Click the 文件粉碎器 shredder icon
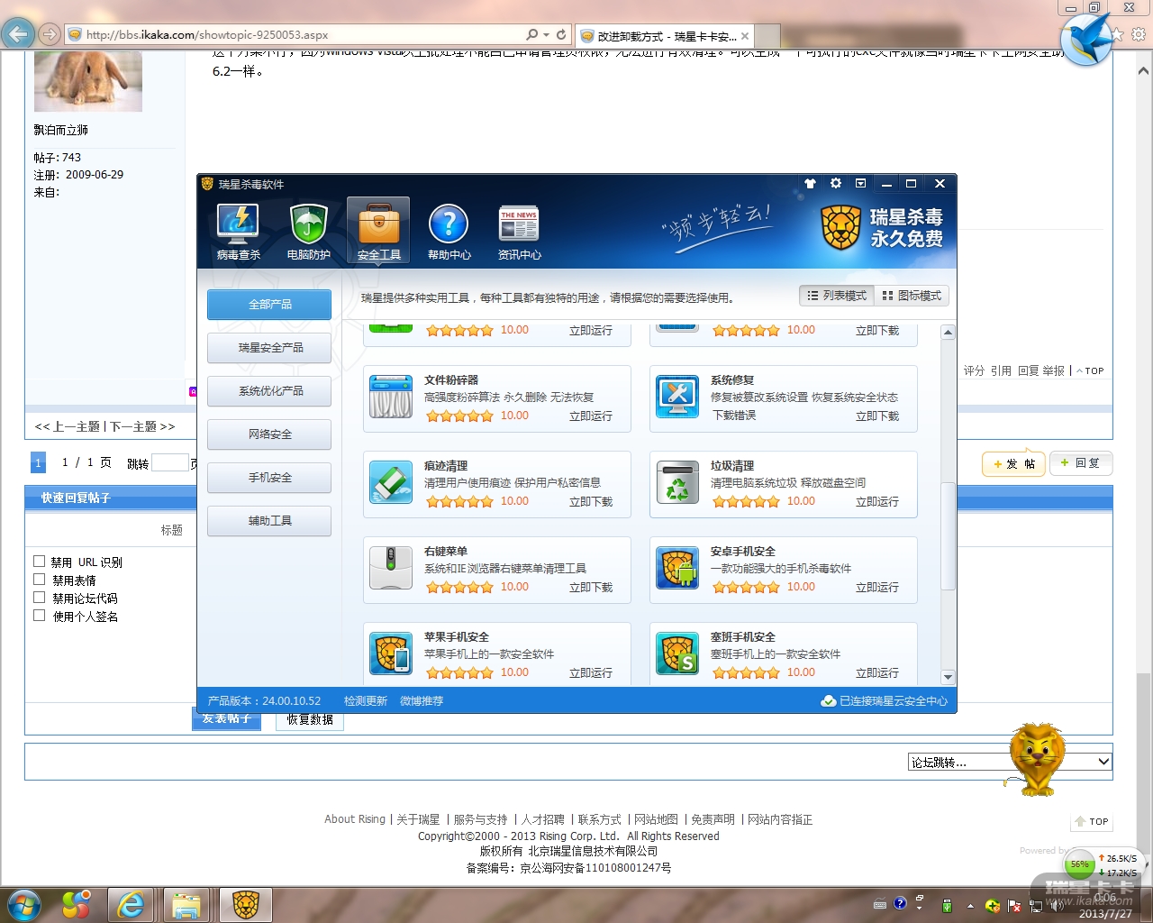The image size is (1153, 923). pyautogui.click(x=391, y=398)
